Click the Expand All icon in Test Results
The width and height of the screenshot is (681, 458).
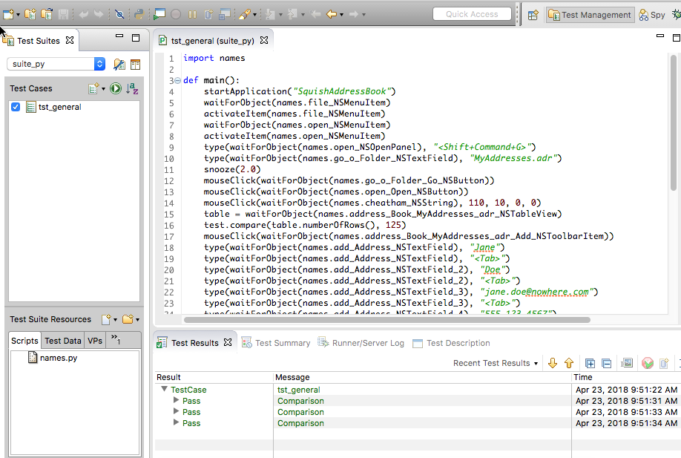coord(590,363)
